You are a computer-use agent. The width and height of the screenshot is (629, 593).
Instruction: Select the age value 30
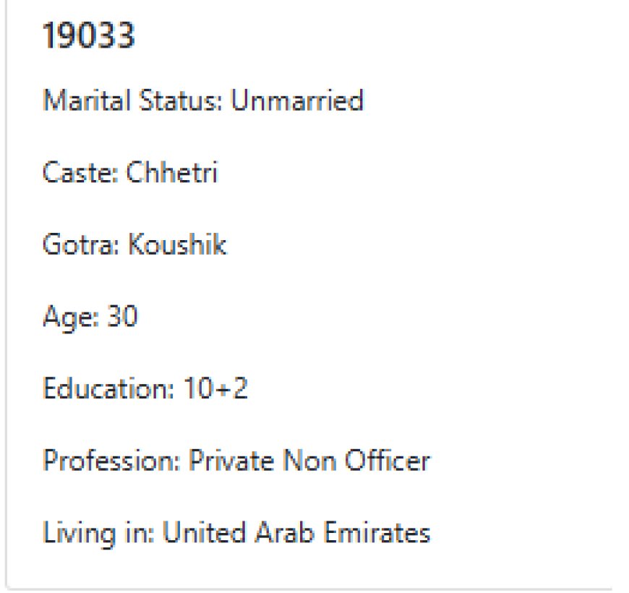tap(122, 317)
